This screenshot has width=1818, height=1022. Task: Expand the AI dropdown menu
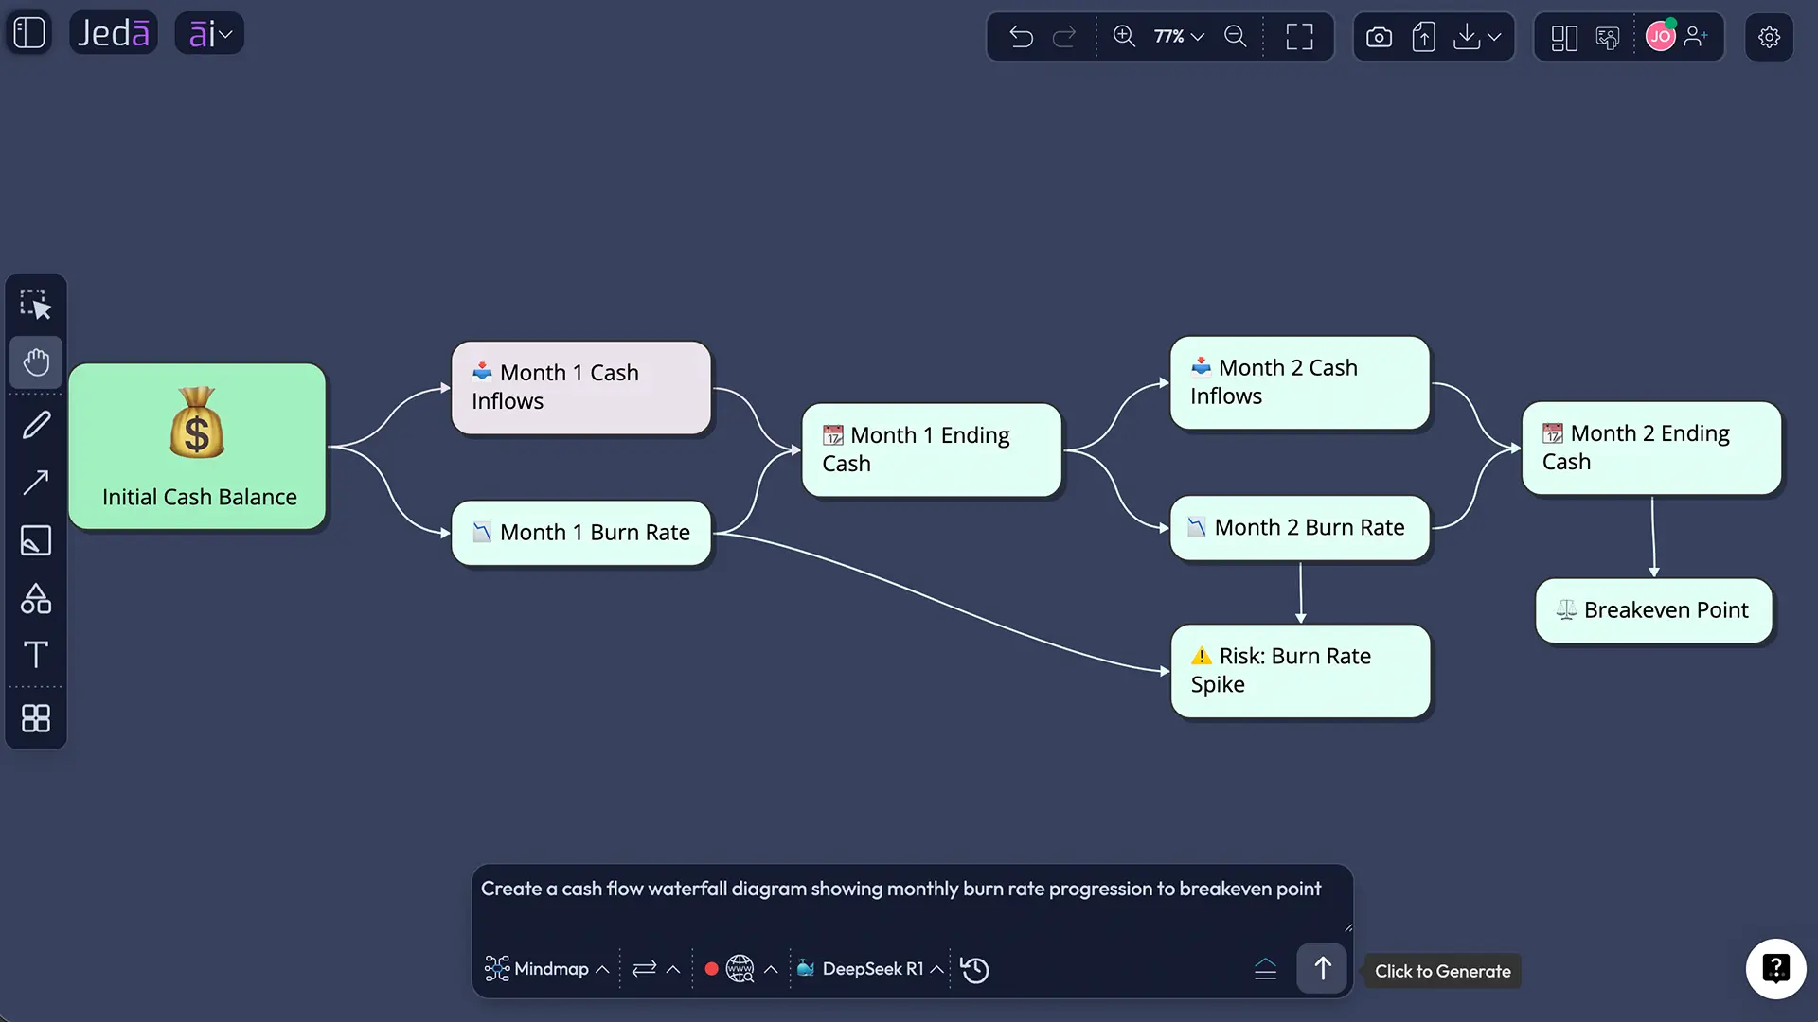tap(210, 33)
